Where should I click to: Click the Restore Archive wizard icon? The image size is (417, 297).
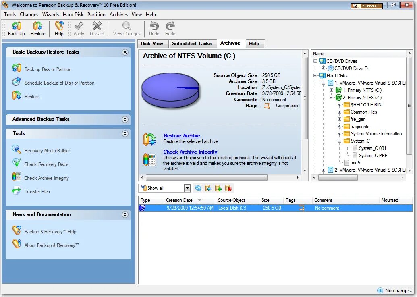pos(149,139)
